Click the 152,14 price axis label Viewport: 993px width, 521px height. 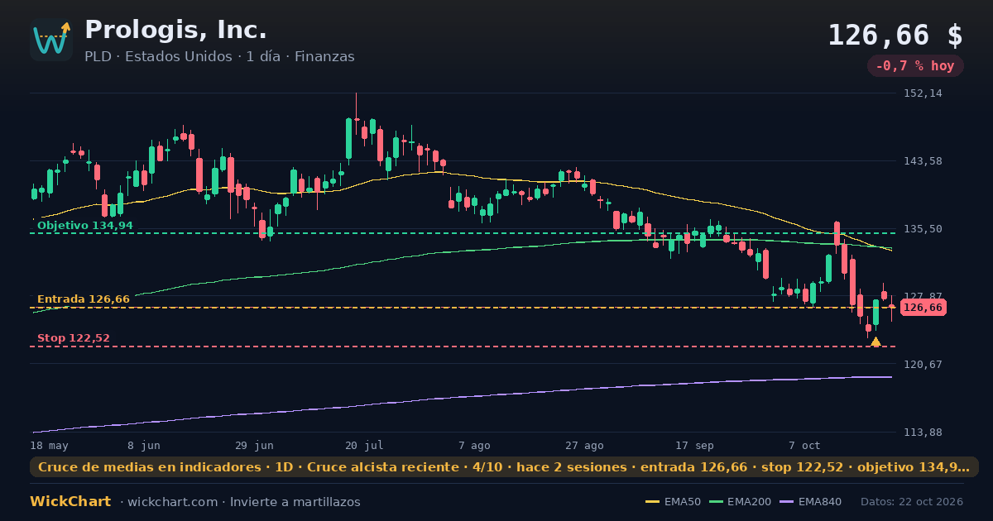pos(923,93)
